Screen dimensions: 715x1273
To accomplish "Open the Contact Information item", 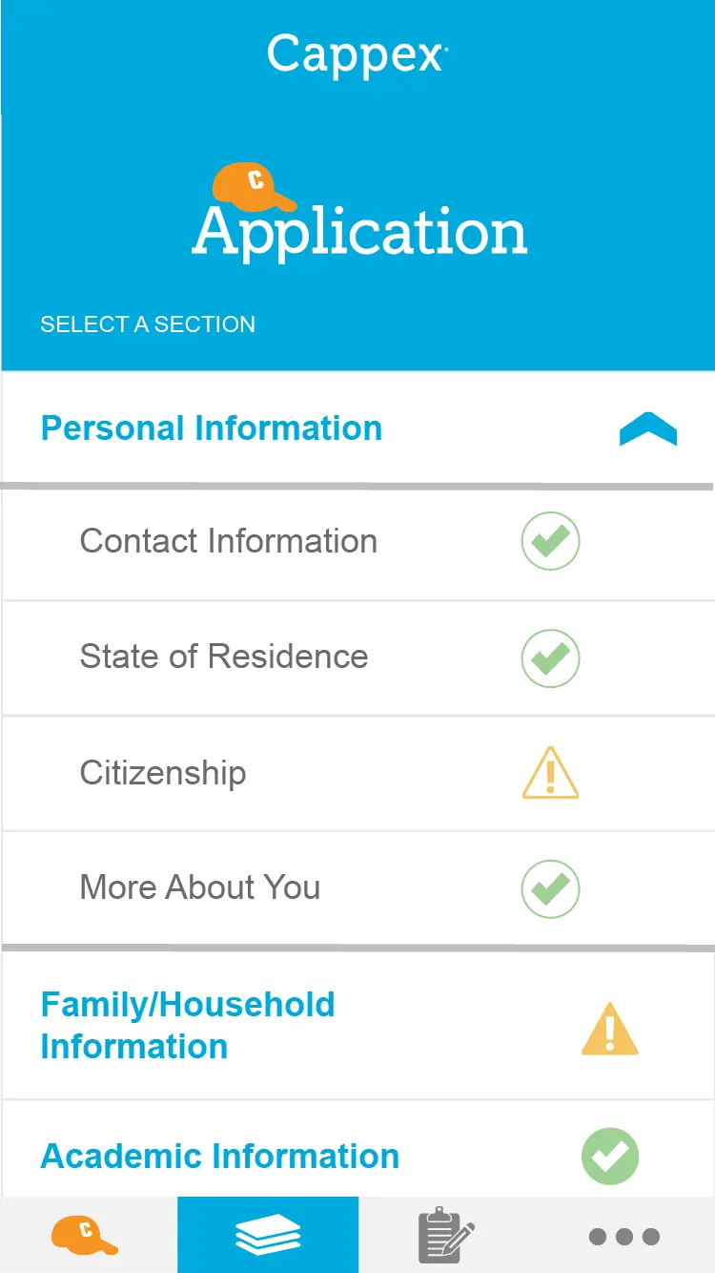I will pos(229,541).
